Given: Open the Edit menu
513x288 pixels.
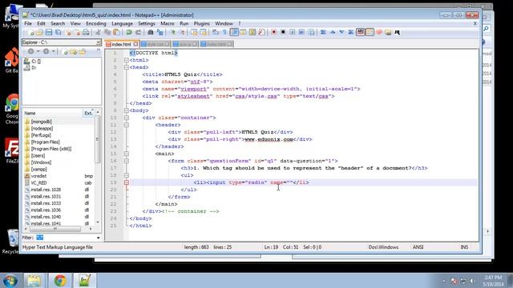Looking at the screenshot, I should 41,23.
